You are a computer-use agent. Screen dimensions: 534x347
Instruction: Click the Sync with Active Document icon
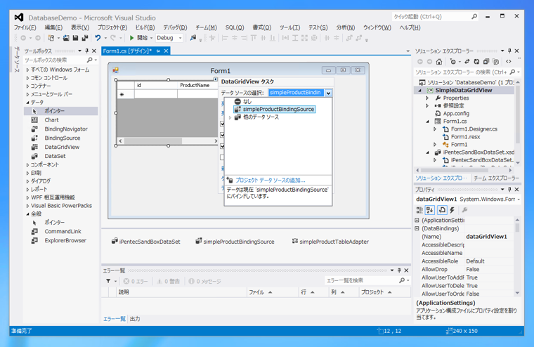[x=467, y=62]
